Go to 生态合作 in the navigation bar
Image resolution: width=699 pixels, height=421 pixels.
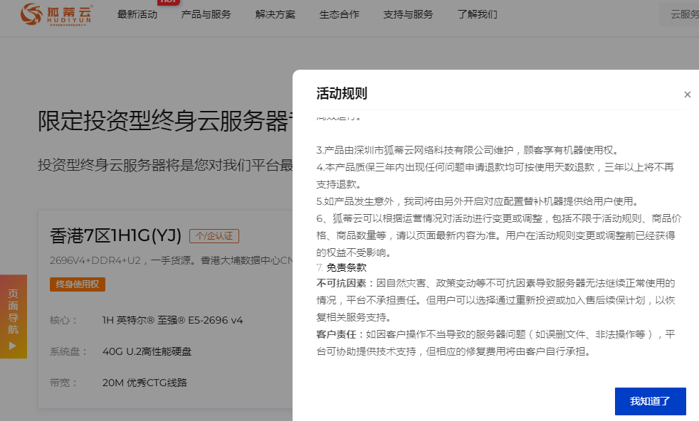click(x=340, y=14)
